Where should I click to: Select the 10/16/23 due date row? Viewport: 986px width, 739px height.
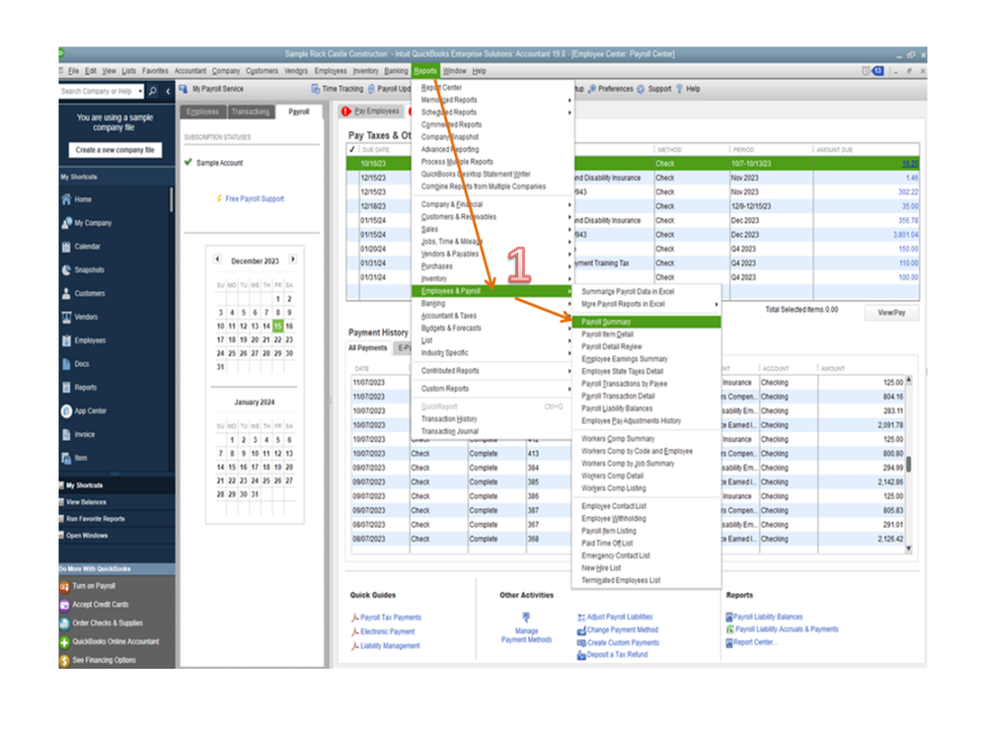(633, 164)
